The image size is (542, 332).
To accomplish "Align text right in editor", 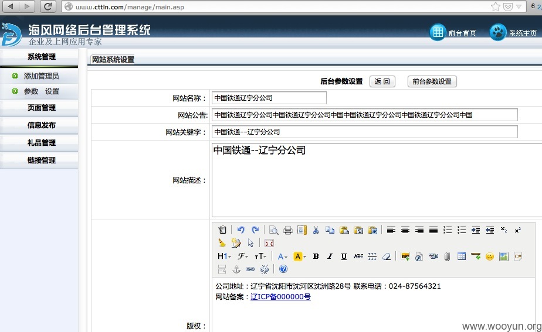I will pos(419,230).
